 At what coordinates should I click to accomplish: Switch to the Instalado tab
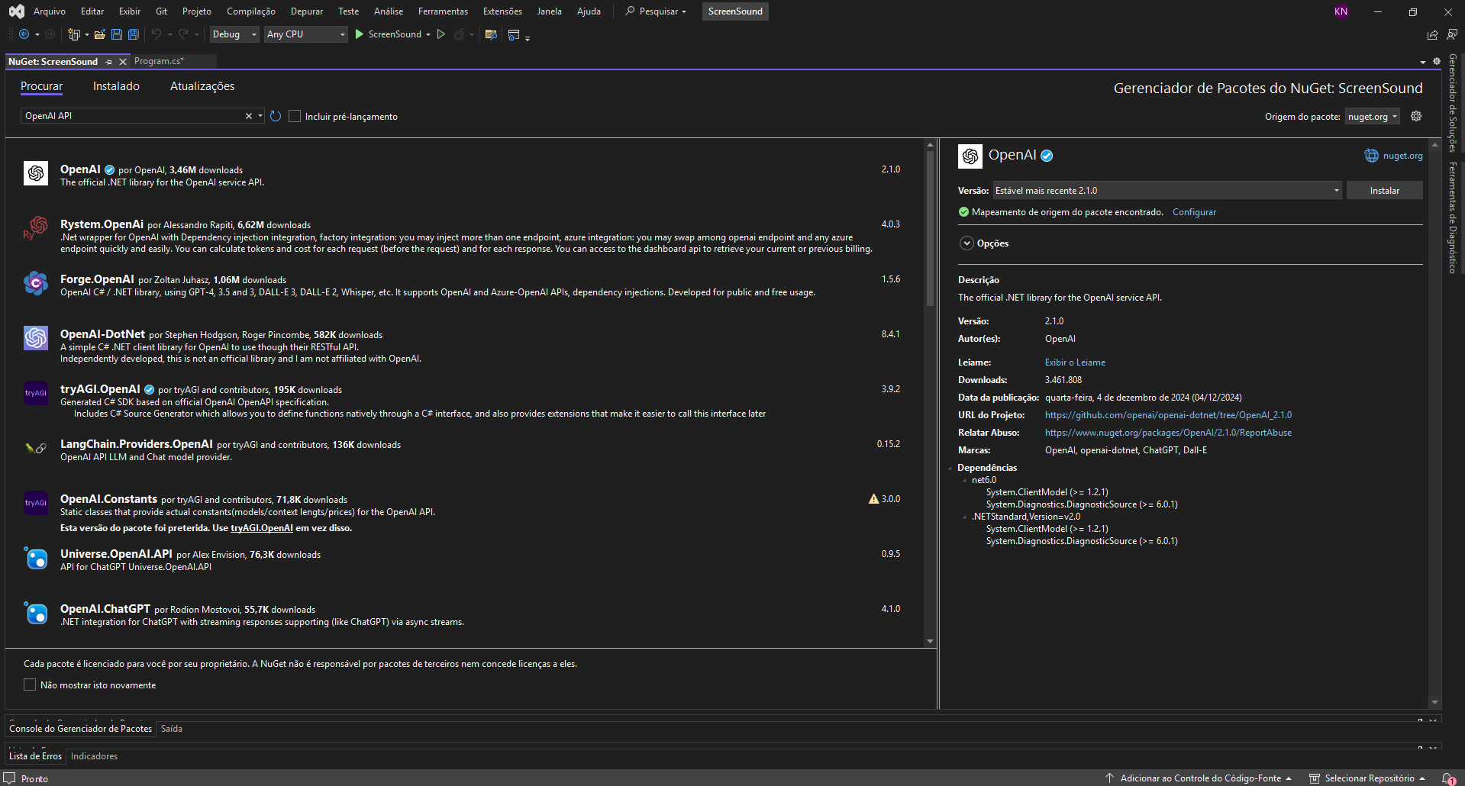[116, 86]
